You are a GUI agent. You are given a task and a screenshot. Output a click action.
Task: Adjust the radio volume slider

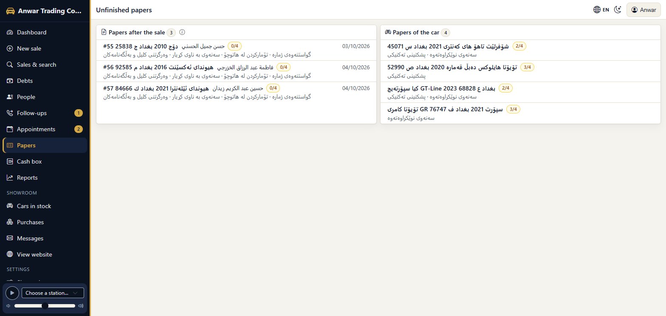tap(45, 306)
